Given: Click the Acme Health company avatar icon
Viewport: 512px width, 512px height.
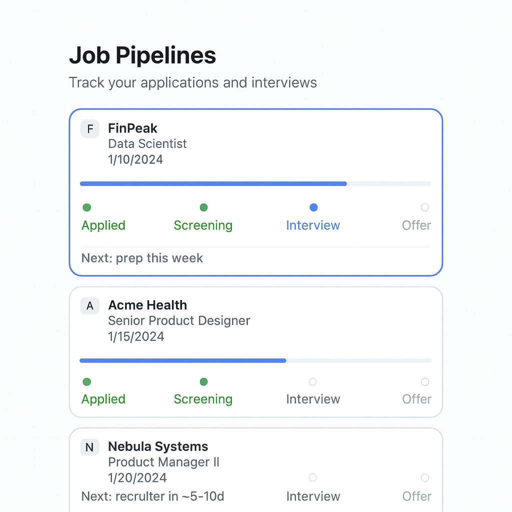Looking at the screenshot, I should (89, 305).
